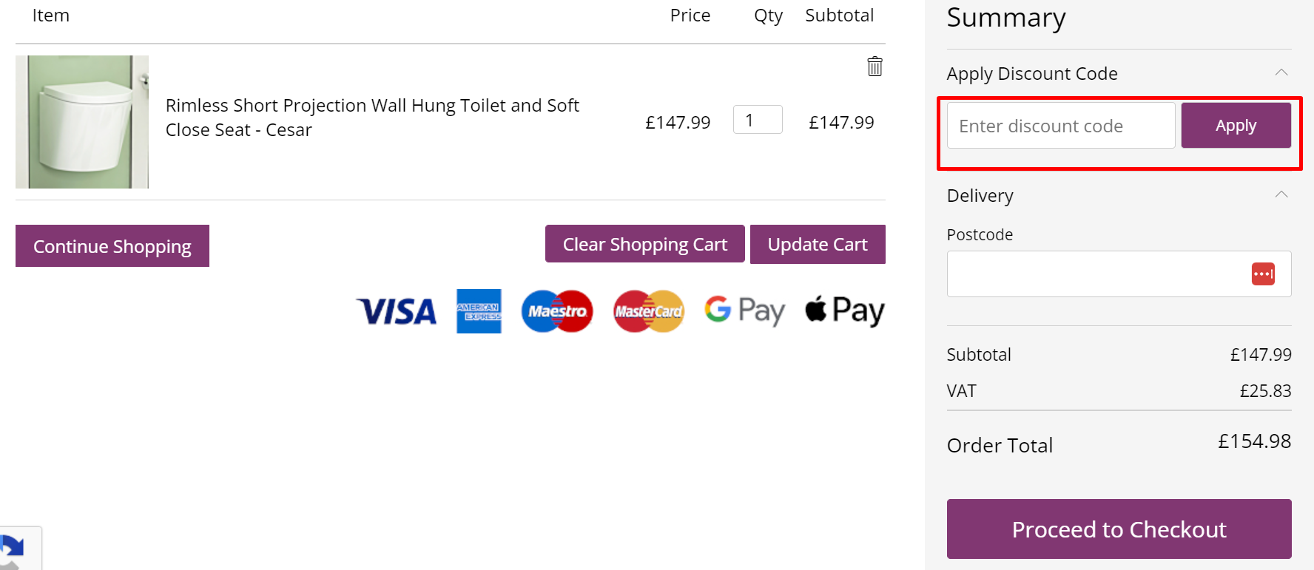Select the MasterCard payment icon
The width and height of the screenshot is (1314, 570).
pyautogui.click(x=648, y=311)
